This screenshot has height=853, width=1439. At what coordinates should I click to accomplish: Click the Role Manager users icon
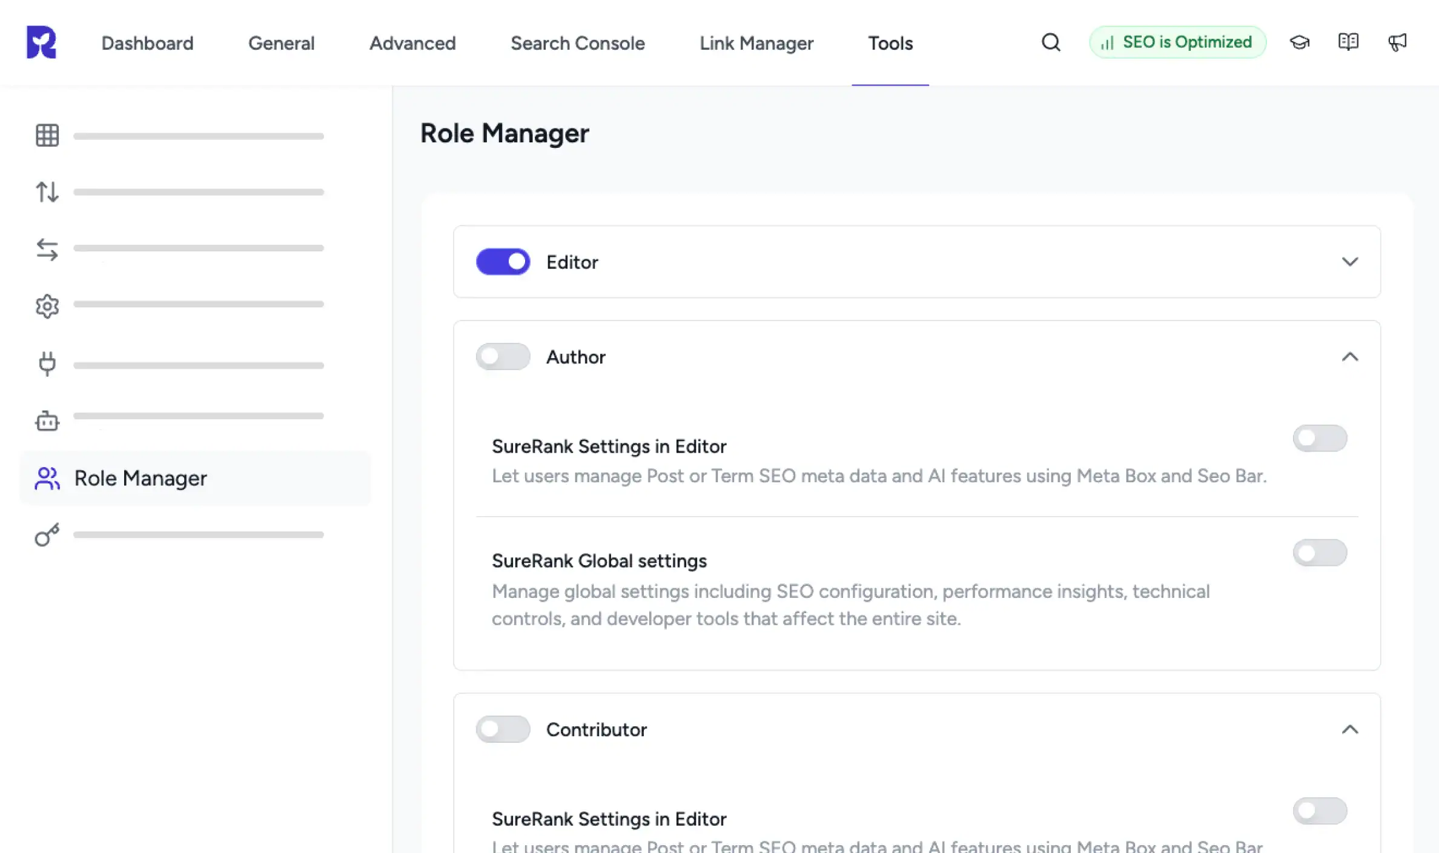[x=47, y=478]
